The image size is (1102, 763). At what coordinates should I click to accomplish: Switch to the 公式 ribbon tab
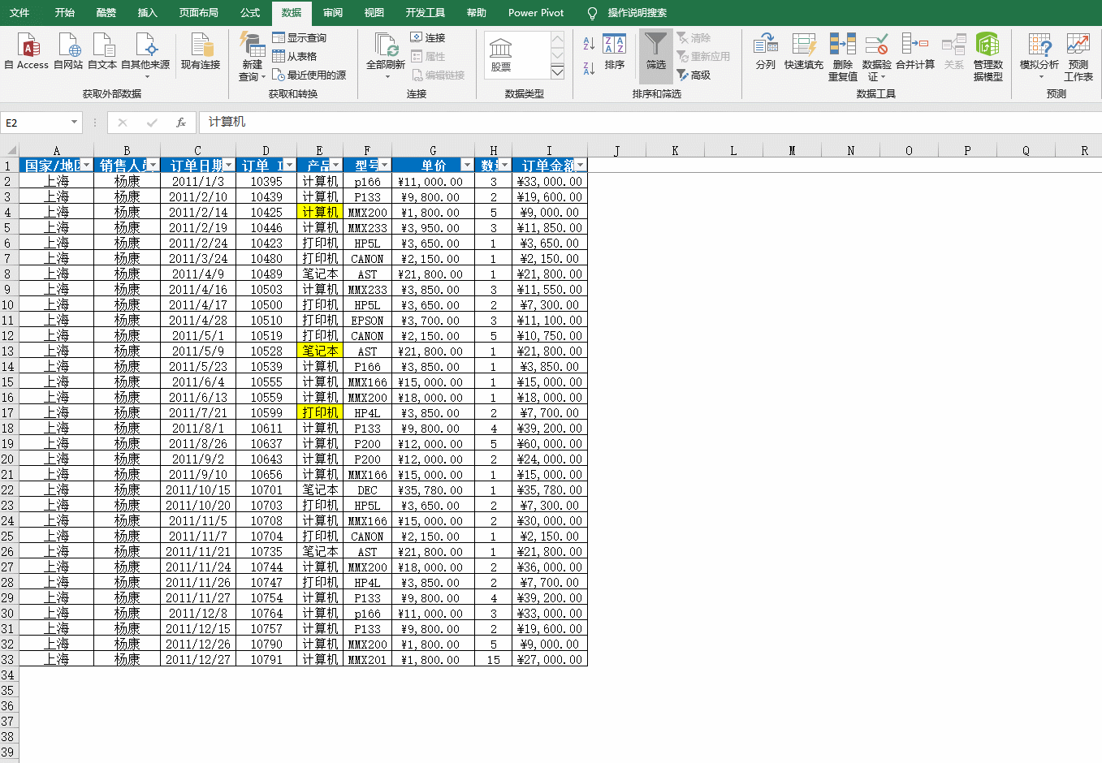coord(250,12)
